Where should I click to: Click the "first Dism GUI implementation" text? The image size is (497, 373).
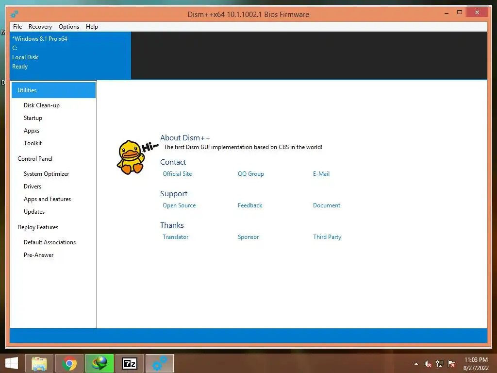[x=243, y=147]
